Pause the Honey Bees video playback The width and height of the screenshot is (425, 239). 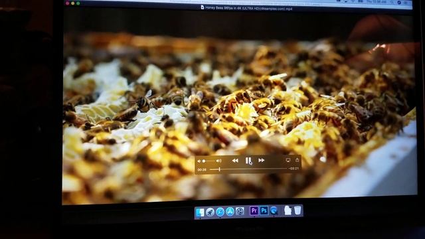pyautogui.click(x=248, y=161)
